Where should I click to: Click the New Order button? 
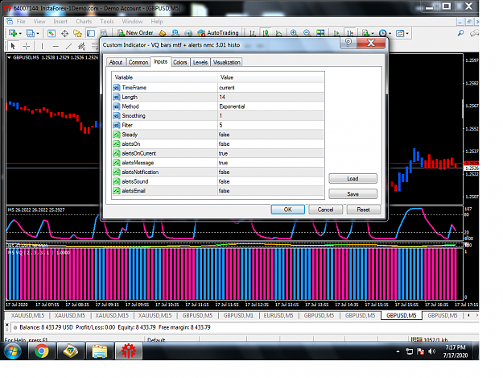click(x=135, y=33)
